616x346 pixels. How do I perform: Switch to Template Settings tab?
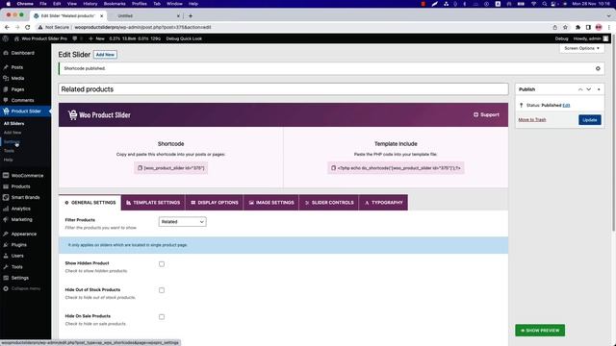pos(153,203)
